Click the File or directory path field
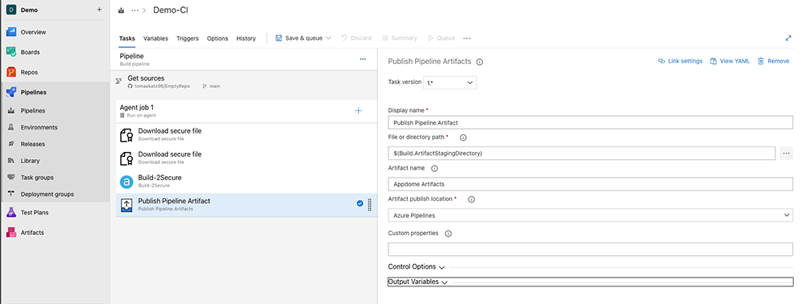This screenshot has height=304, width=801. click(582, 153)
